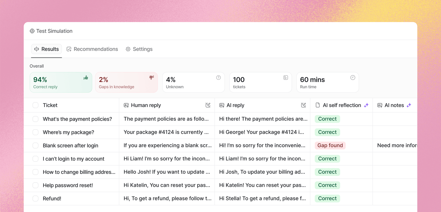The image size is (441, 212).
Task: Click the Test Simulation chip icon
Action: [x=32, y=31]
